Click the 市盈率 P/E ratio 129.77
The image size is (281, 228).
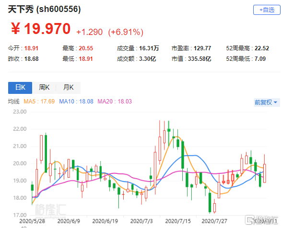pyautogui.click(x=202, y=48)
